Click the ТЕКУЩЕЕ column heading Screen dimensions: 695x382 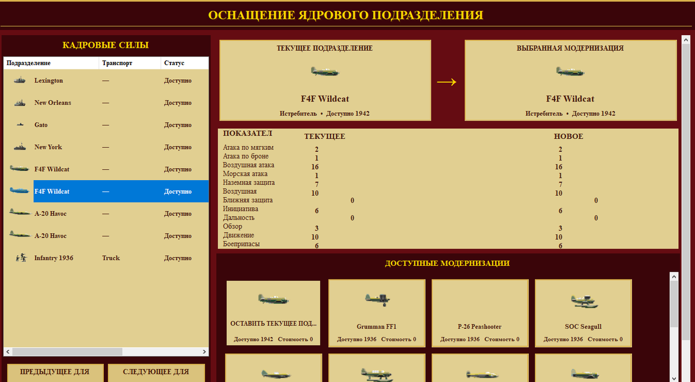click(325, 136)
